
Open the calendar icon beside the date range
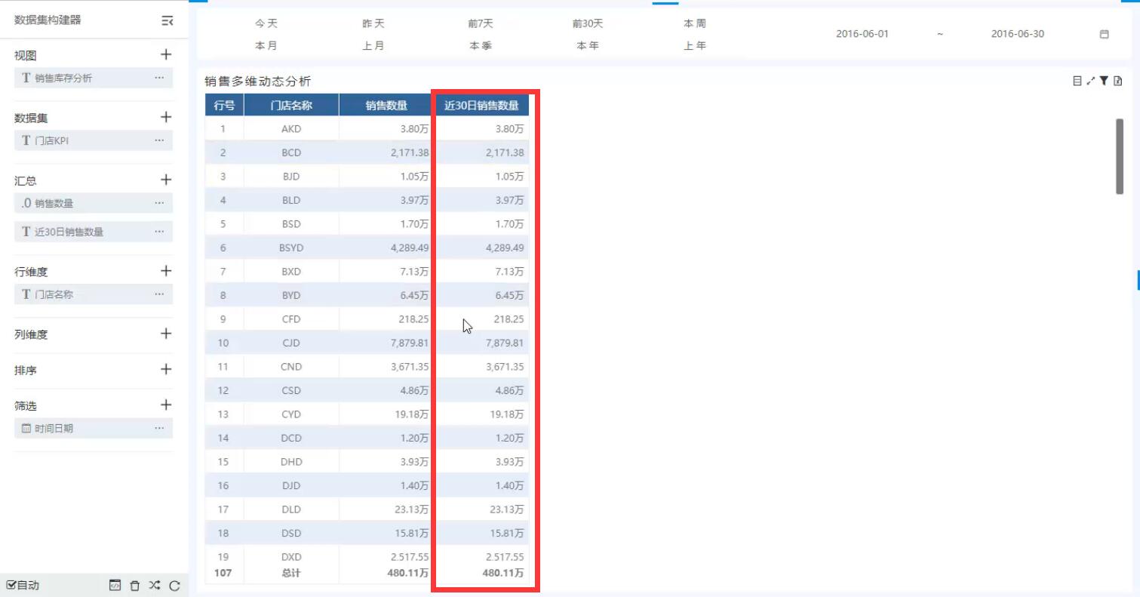click(x=1105, y=34)
